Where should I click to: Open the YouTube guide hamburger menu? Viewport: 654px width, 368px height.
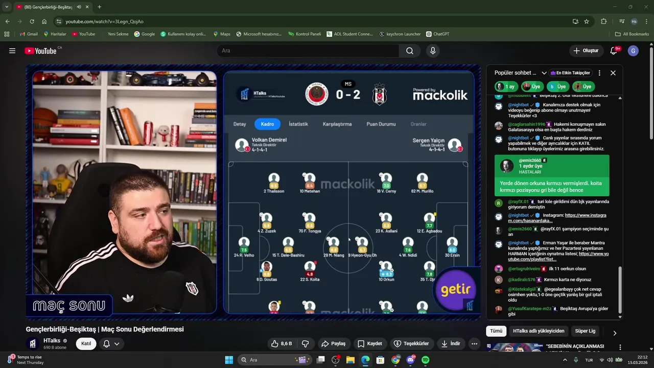tap(12, 51)
